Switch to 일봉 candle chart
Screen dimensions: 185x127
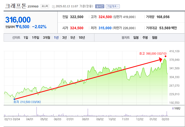click(136, 38)
